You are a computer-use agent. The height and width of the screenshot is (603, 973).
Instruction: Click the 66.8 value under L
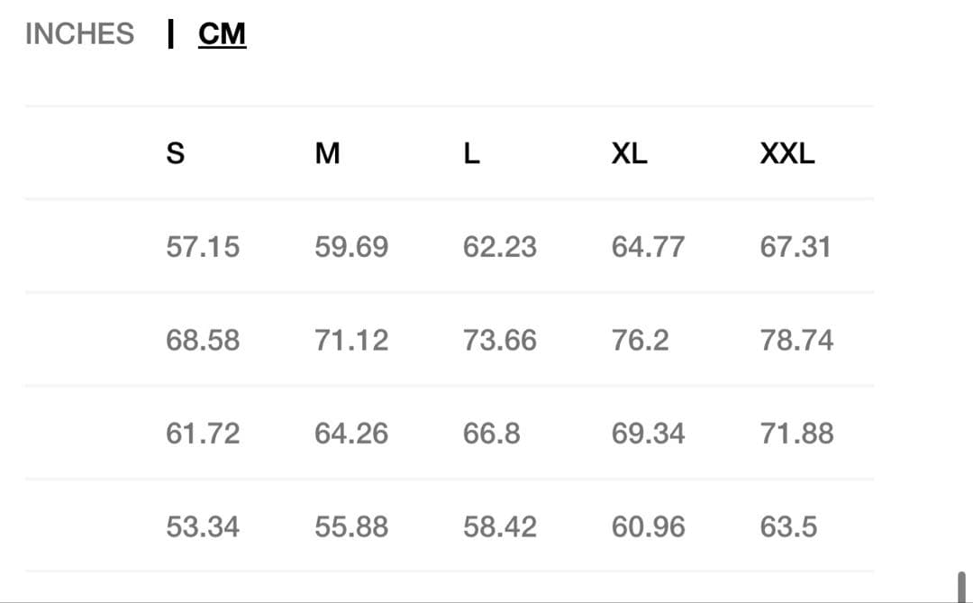[x=491, y=434]
